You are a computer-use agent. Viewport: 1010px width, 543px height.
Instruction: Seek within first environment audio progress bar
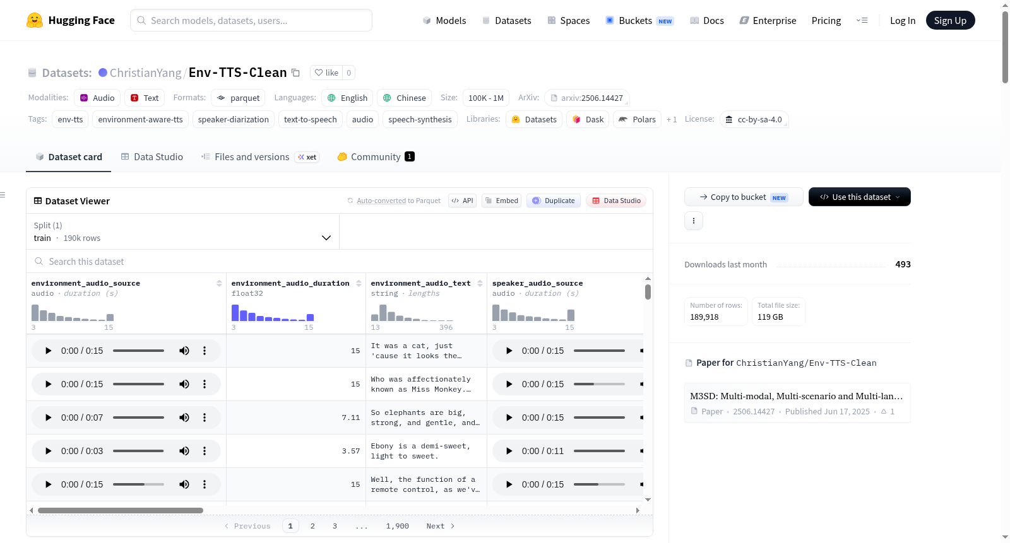pos(138,351)
